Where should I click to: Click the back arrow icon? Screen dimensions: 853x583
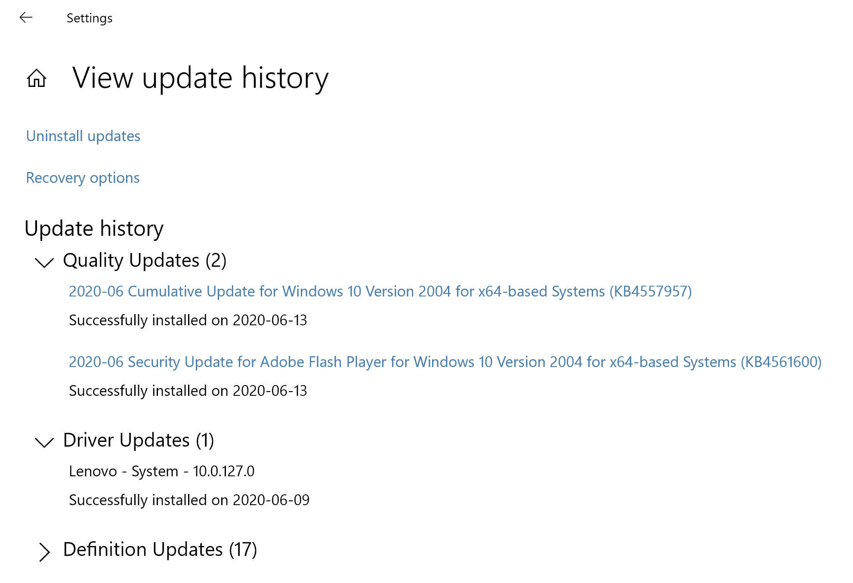(x=26, y=18)
